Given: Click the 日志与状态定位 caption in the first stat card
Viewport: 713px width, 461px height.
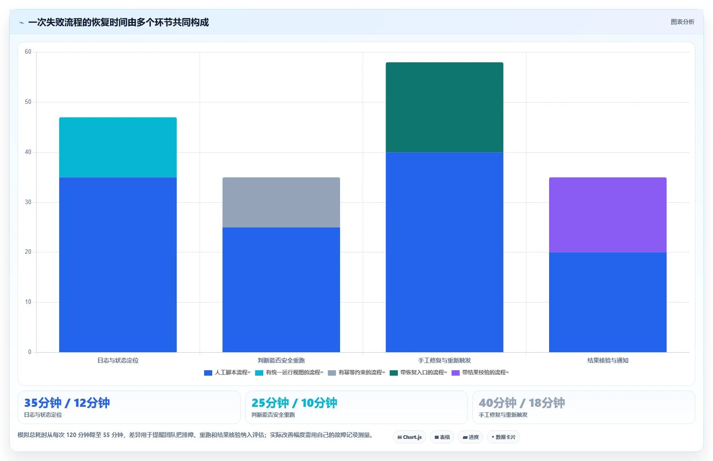Looking at the screenshot, I should (x=43, y=414).
